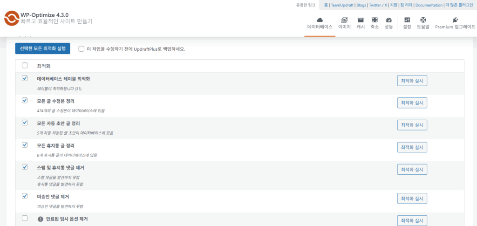Uncheck 스팸 및 휴지통 댓글 제거 checkbox
This screenshot has width=477, height=226.
tap(25, 167)
